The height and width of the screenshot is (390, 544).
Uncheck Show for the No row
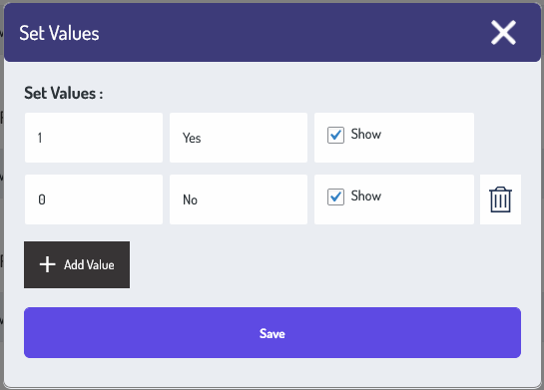(x=335, y=196)
